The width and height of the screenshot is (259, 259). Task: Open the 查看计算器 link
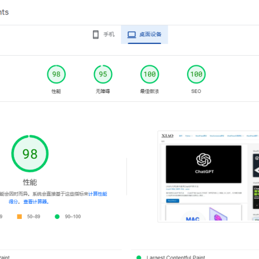[x=36, y=202]
